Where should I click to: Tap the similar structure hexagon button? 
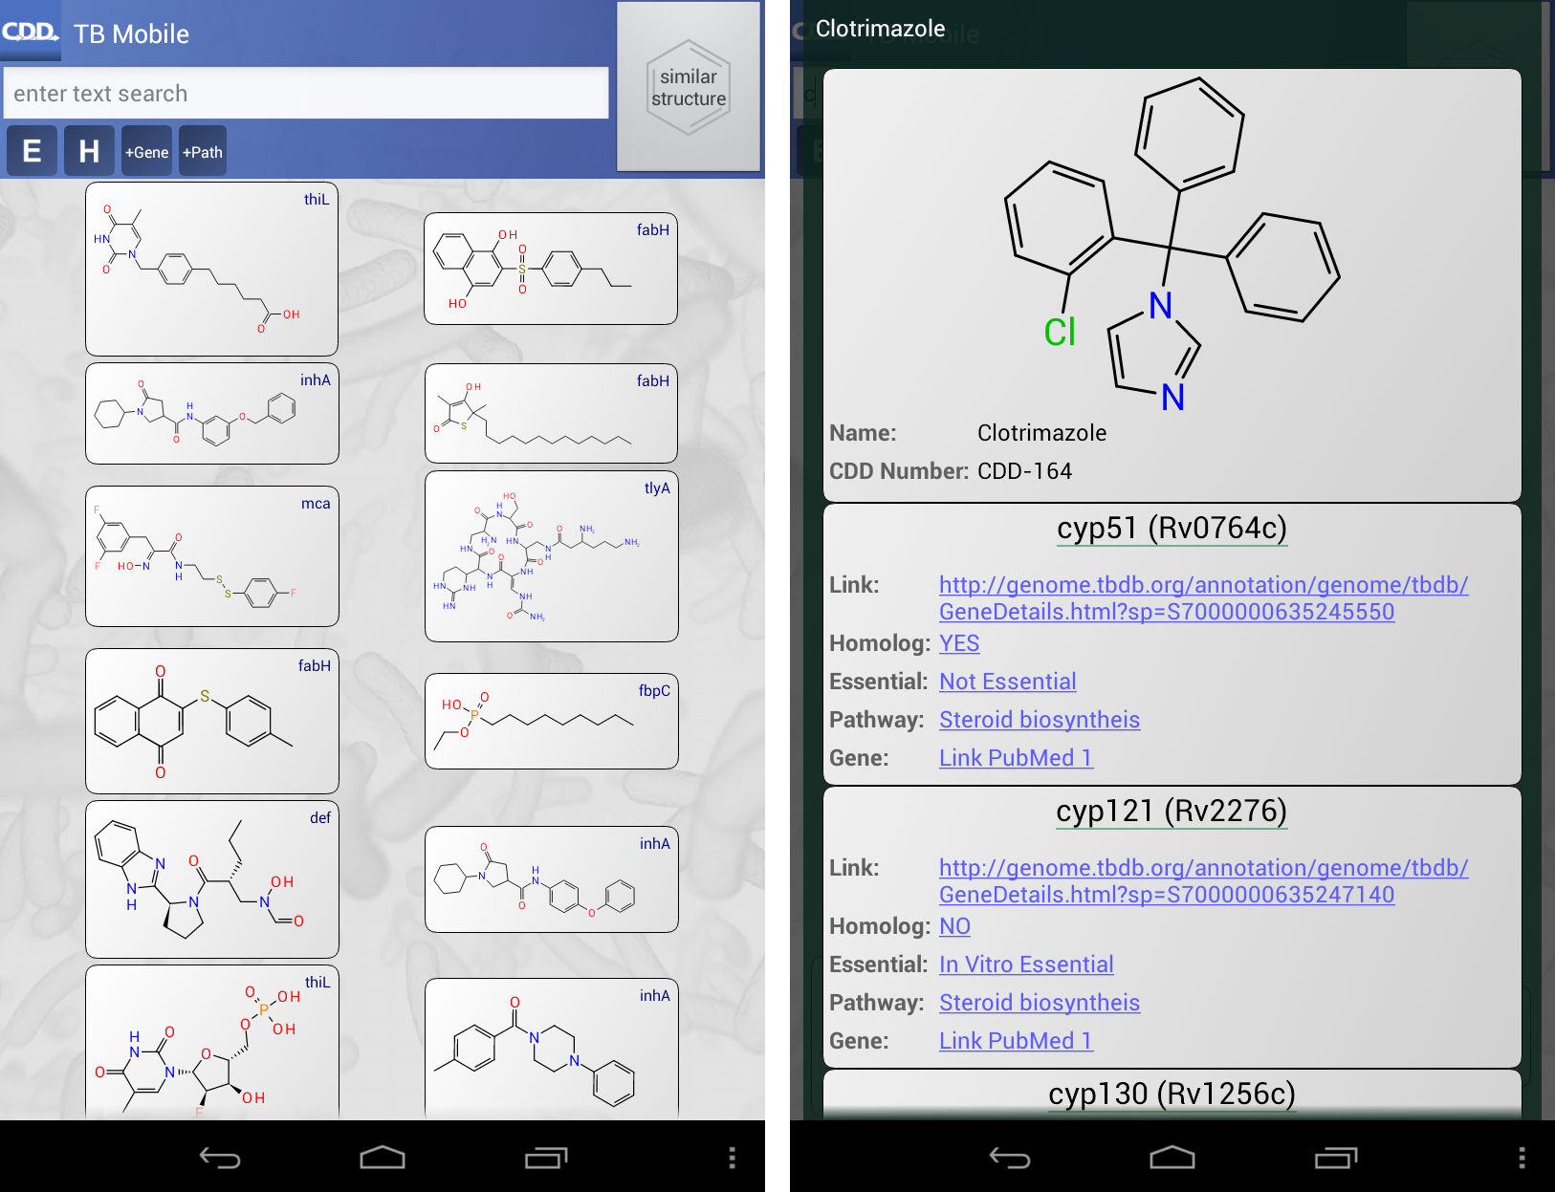pos(689,88)
